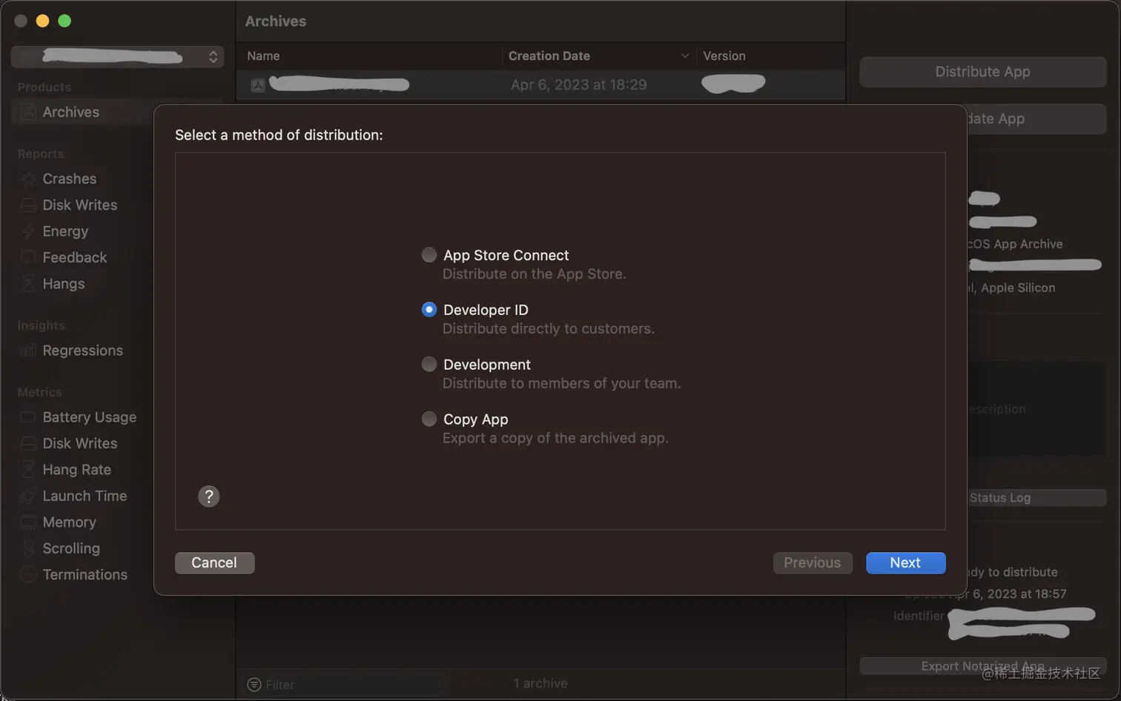Open the Energy report
The image size is (1121, 701).
click(x=65, y=231)
